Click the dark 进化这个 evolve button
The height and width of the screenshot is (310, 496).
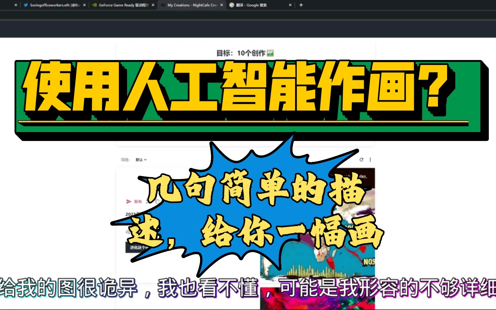click(x=138, y=247)
